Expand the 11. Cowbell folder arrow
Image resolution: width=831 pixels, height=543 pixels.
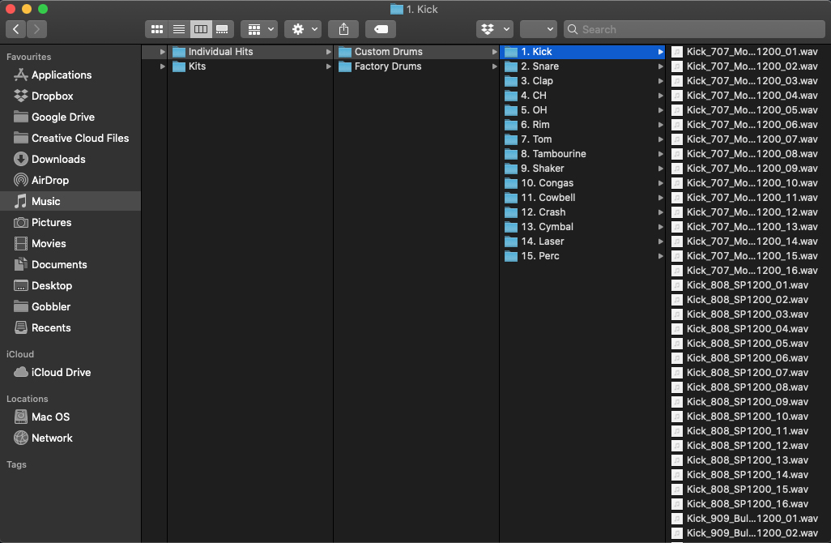click(x=660, y=198)
